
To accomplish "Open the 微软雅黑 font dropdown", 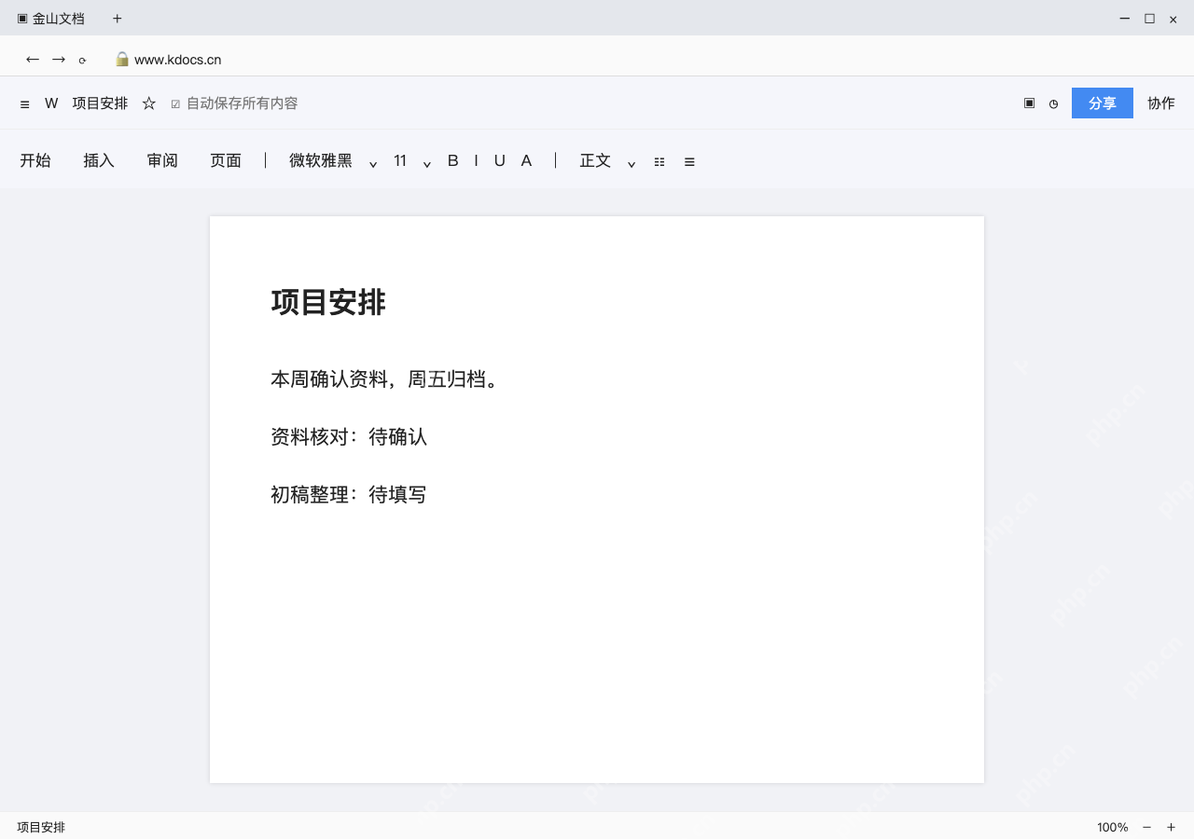I will tap(333, 160).
